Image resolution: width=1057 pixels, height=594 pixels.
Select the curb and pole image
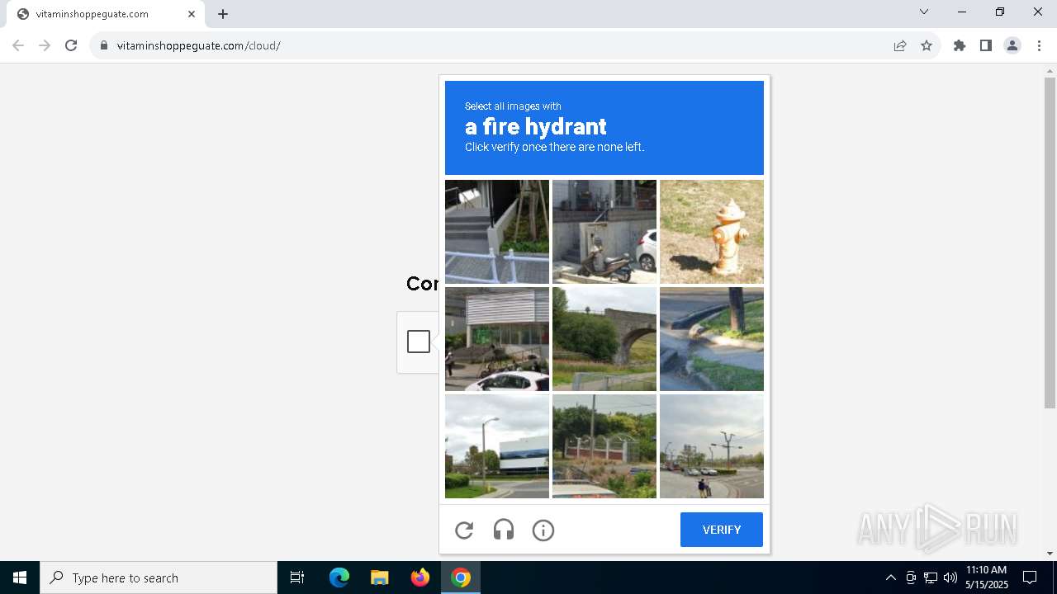pos(712,339)
